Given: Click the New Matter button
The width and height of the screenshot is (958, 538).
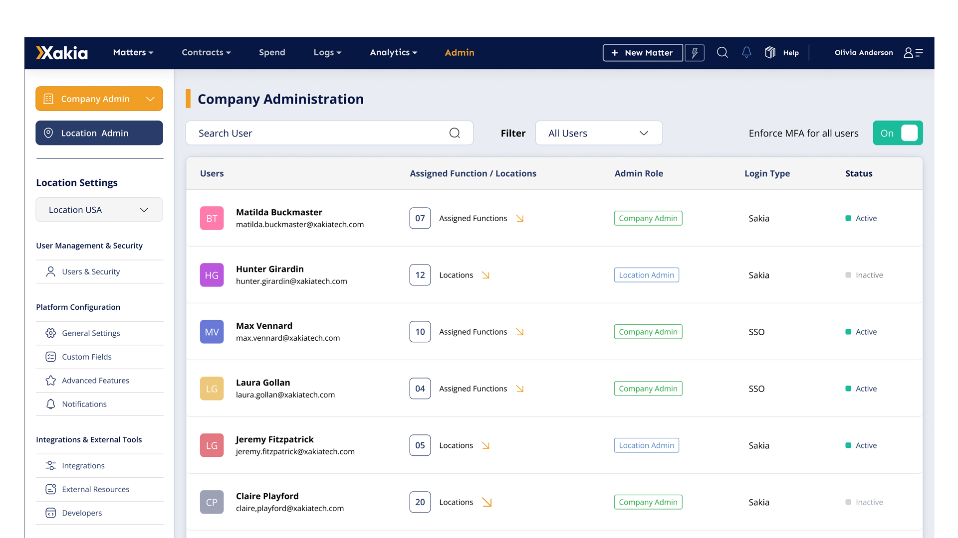Looking at the screenshot, I should coord(643,53).
